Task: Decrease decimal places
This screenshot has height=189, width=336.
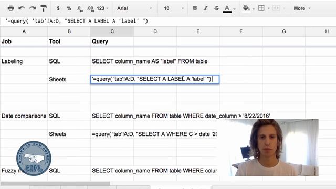Action: coord(80,8)
